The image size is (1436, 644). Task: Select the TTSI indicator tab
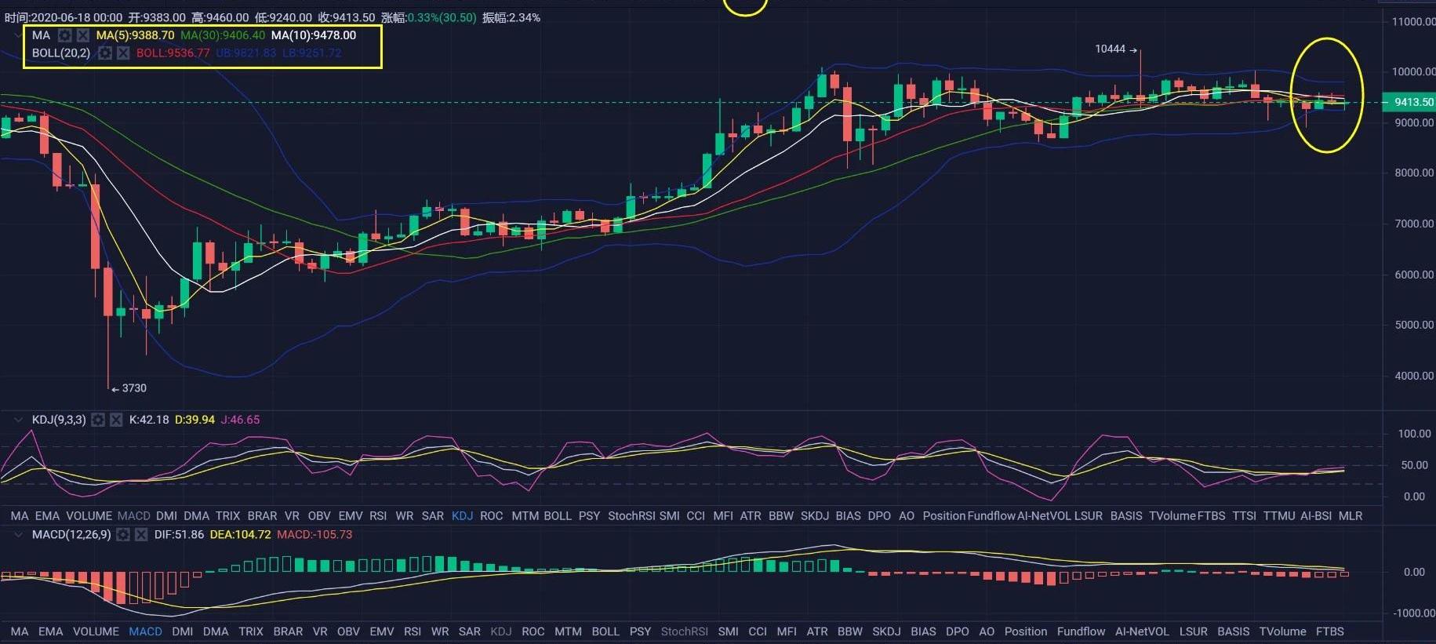[x=1244, y=515]
